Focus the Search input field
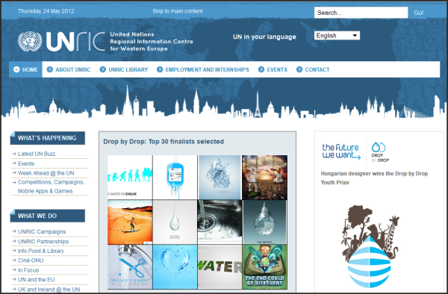 click(x=361, y=13)
